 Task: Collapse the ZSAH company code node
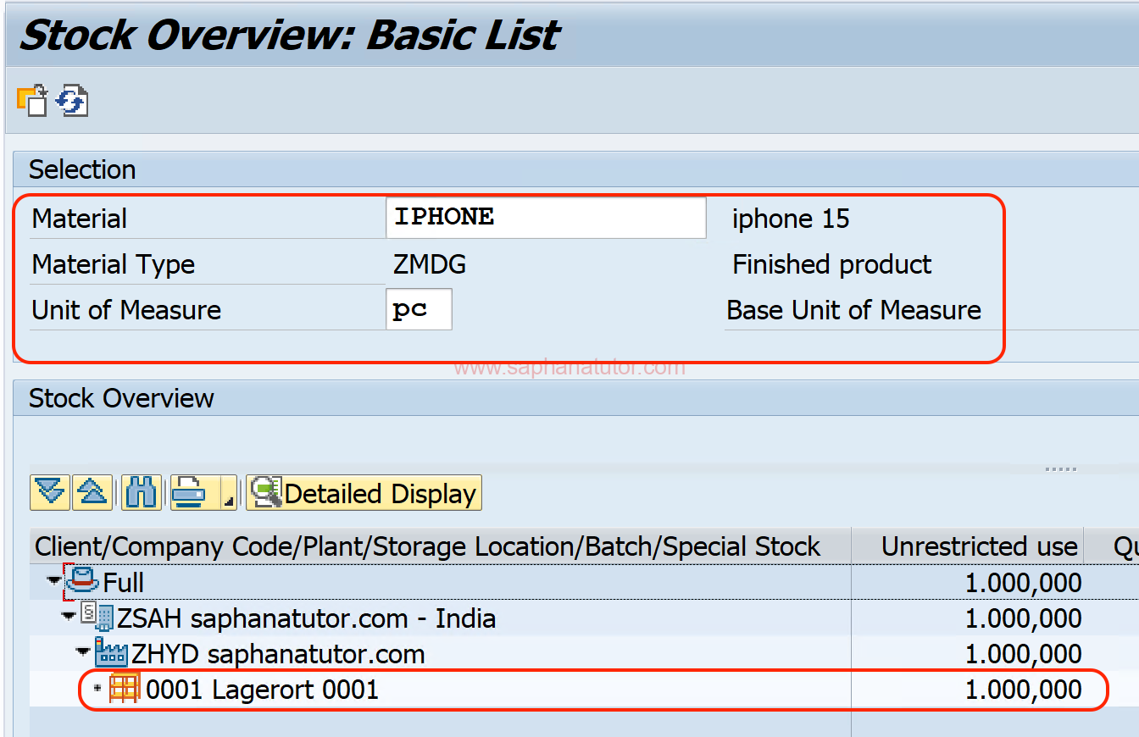(69, 617)
